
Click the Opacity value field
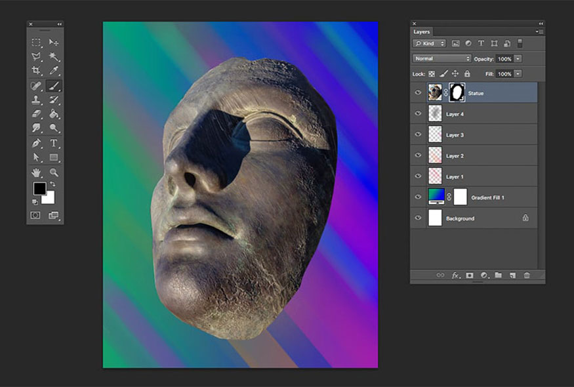click(505, 59)
